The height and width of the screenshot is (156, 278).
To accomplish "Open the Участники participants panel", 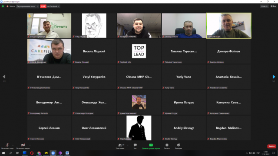I will [x=120, y=146].
